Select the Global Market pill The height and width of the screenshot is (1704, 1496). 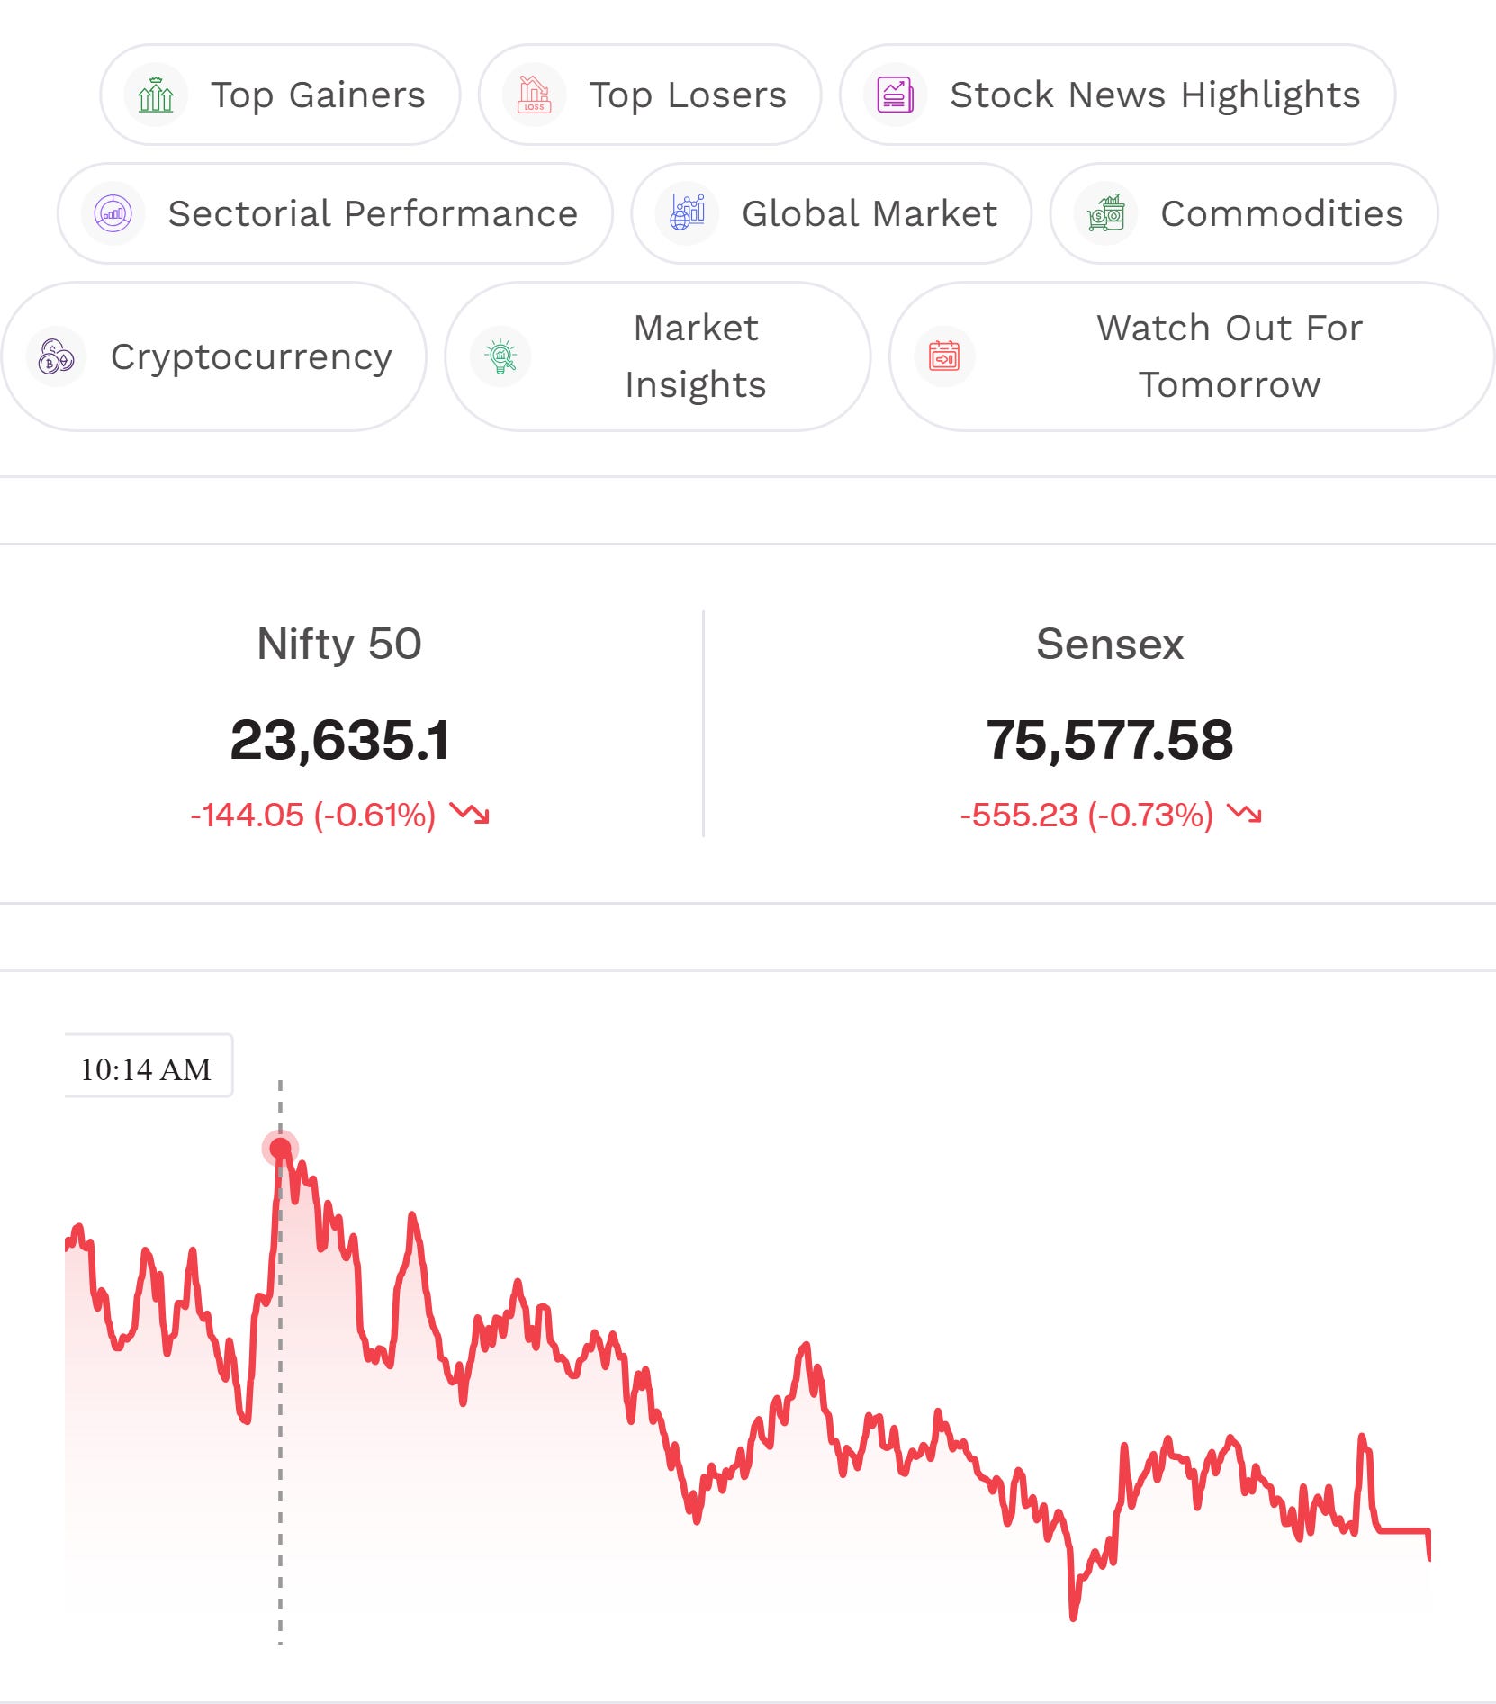(x=831, y=213)
